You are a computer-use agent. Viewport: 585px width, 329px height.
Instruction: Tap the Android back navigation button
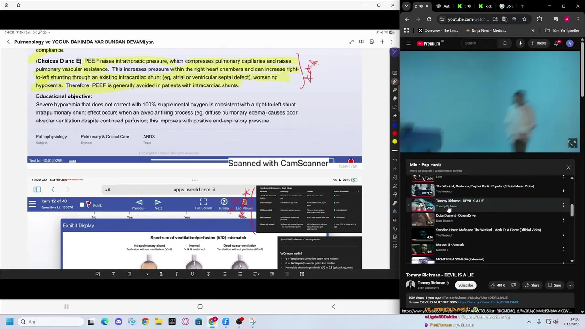[333, 307]
